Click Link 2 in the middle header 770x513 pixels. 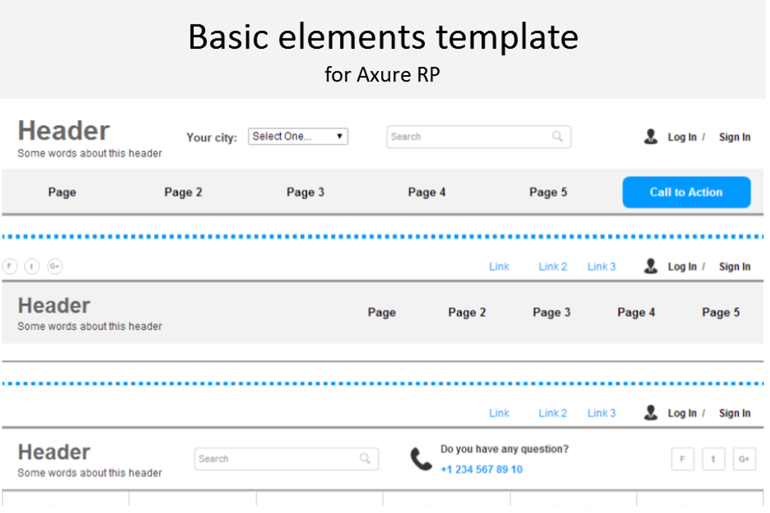point(552,266)
